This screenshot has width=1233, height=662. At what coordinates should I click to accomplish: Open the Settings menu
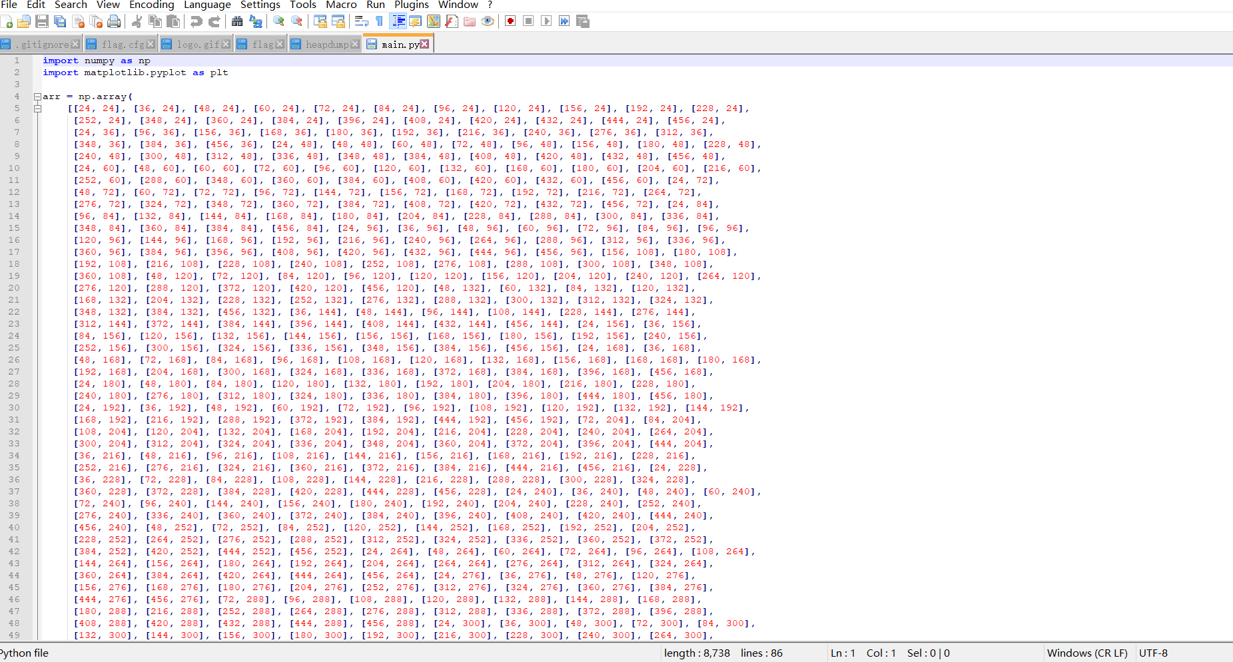point(260,5)
